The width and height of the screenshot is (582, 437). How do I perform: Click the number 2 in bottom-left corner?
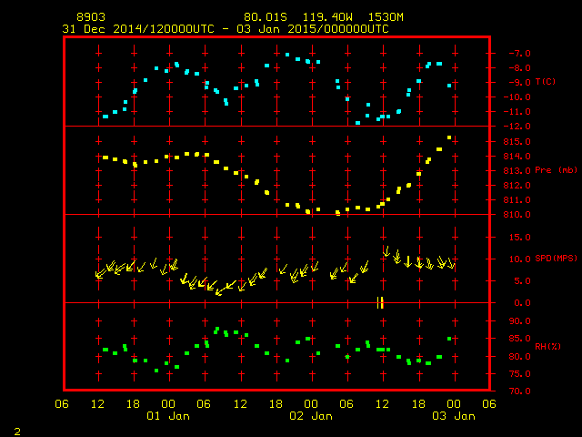click(x=17, y=430)
